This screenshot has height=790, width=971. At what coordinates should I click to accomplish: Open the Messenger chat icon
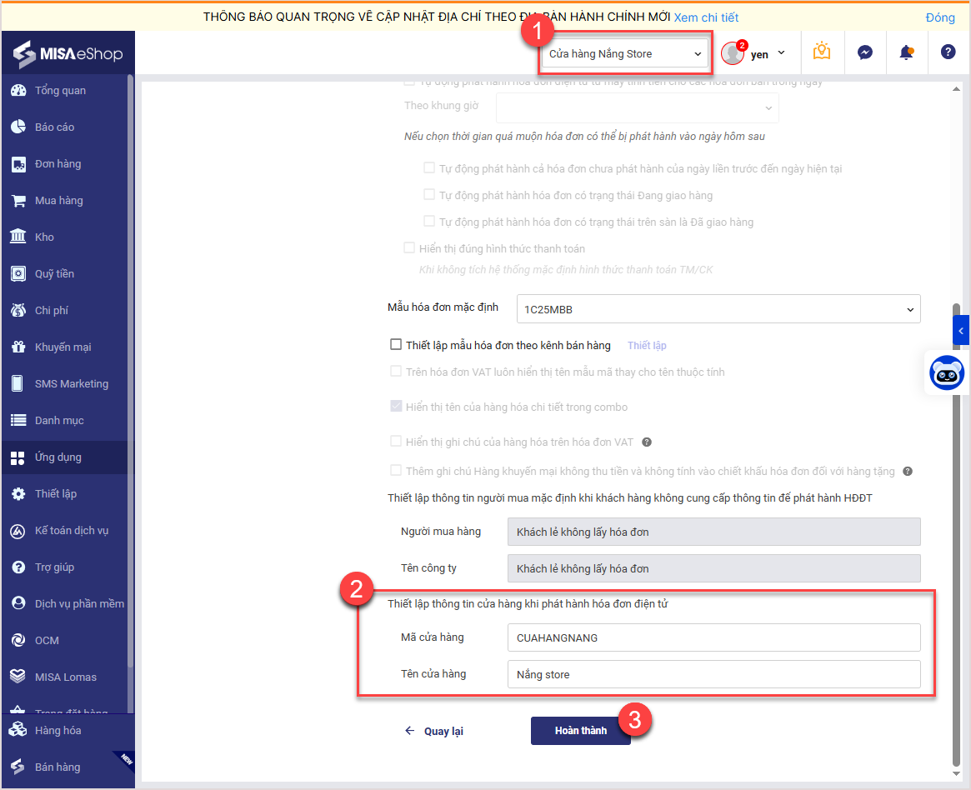[865, 52]
